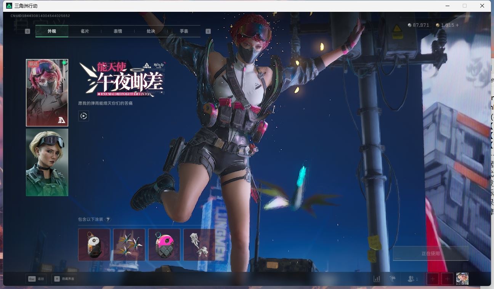Select the 手表 tab
494x289 pixels.
coord(184,31)
